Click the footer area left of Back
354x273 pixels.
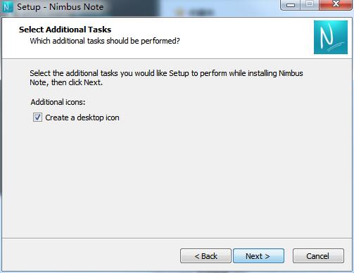(91, 255)
